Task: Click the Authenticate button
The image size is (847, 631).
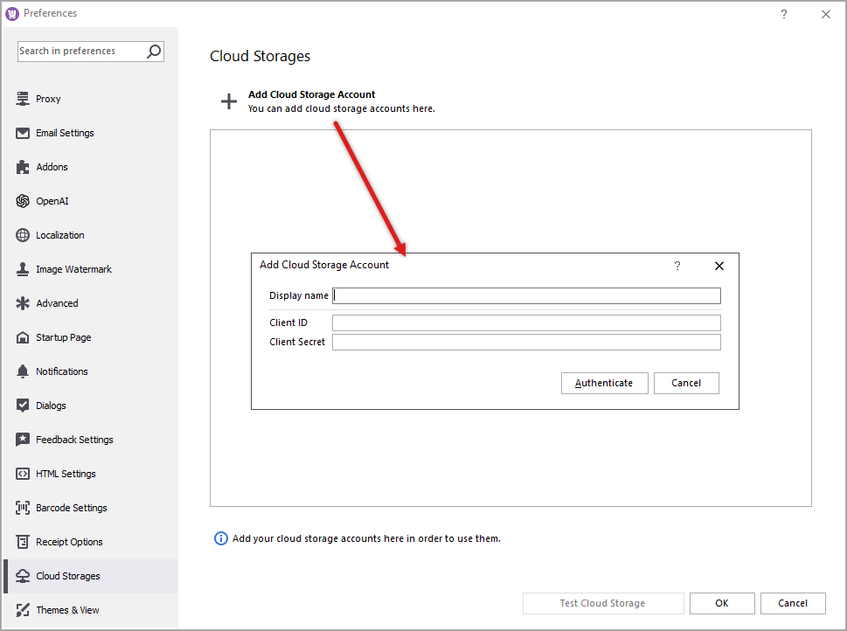Action: 604,383
